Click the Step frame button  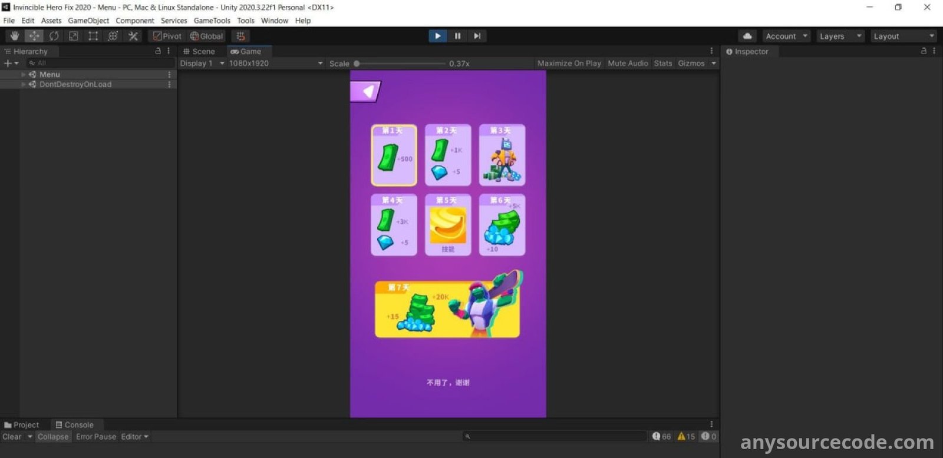tap(477, 36)
